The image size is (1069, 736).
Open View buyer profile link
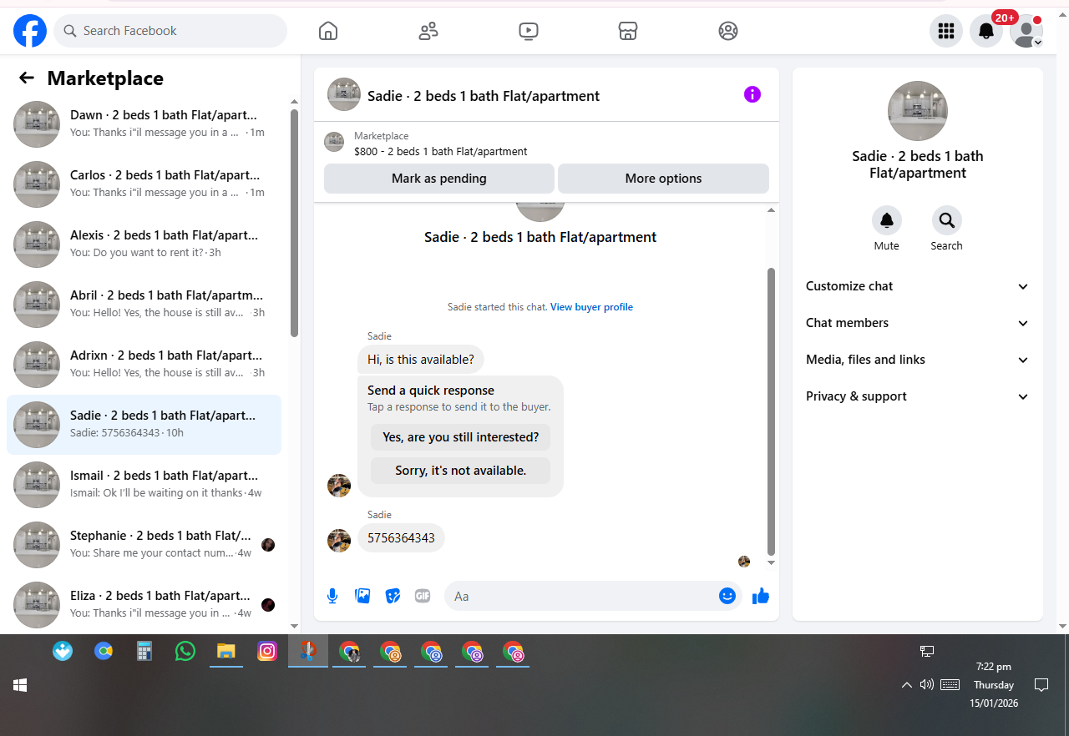pos(591,307)
